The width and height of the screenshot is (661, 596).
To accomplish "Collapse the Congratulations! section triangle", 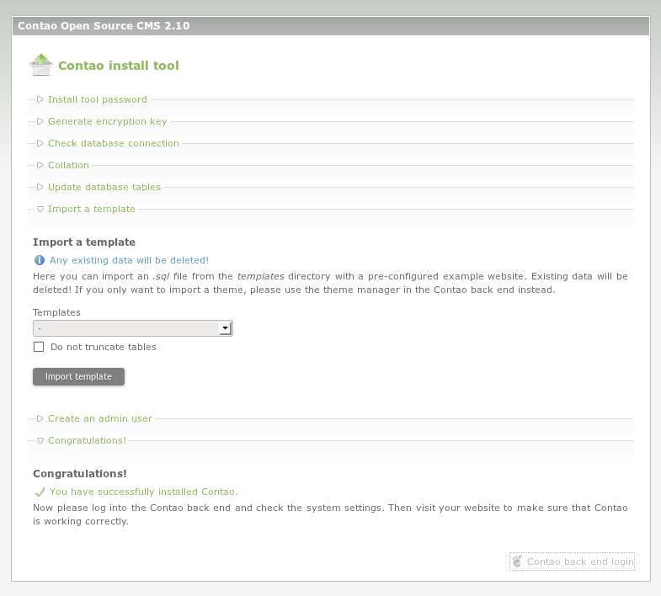I will pos(40,441).
